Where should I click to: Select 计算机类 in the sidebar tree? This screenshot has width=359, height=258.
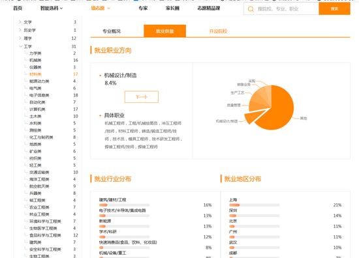(37, 109)
